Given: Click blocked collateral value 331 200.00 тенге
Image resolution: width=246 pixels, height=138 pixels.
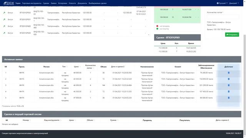Looking at the screenshot, I should coord(206,85).
